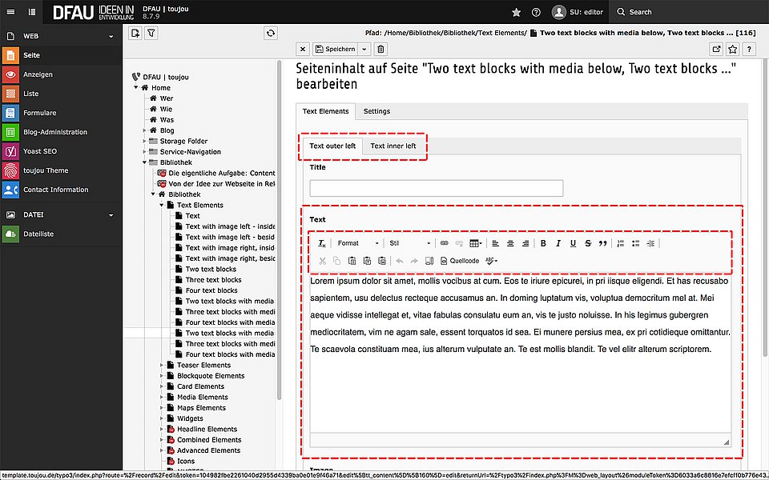Toggle bold formatting
Viewport: 769px width, 480px height.
[x=543, y=243]
